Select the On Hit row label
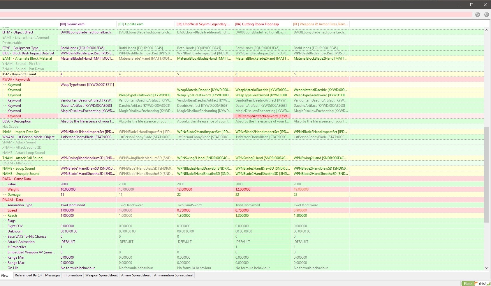 (x=13, y=268)
